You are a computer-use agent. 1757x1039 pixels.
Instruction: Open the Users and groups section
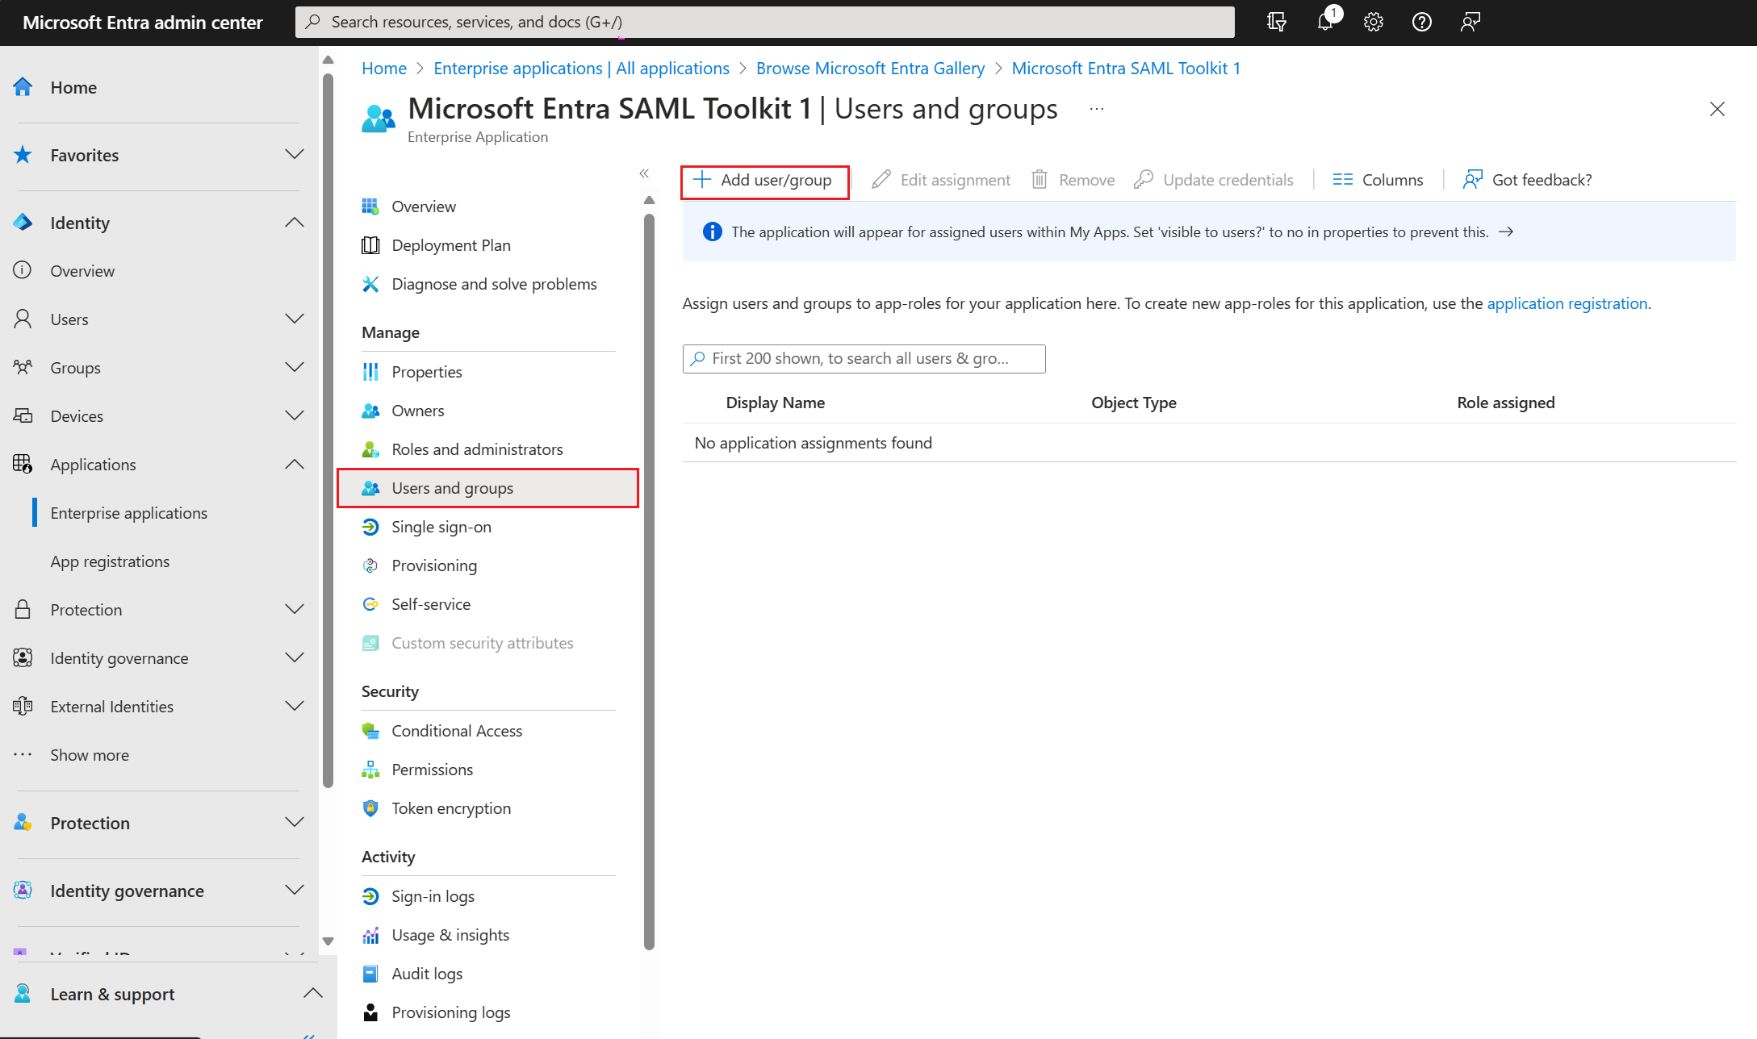click(452, 486)
